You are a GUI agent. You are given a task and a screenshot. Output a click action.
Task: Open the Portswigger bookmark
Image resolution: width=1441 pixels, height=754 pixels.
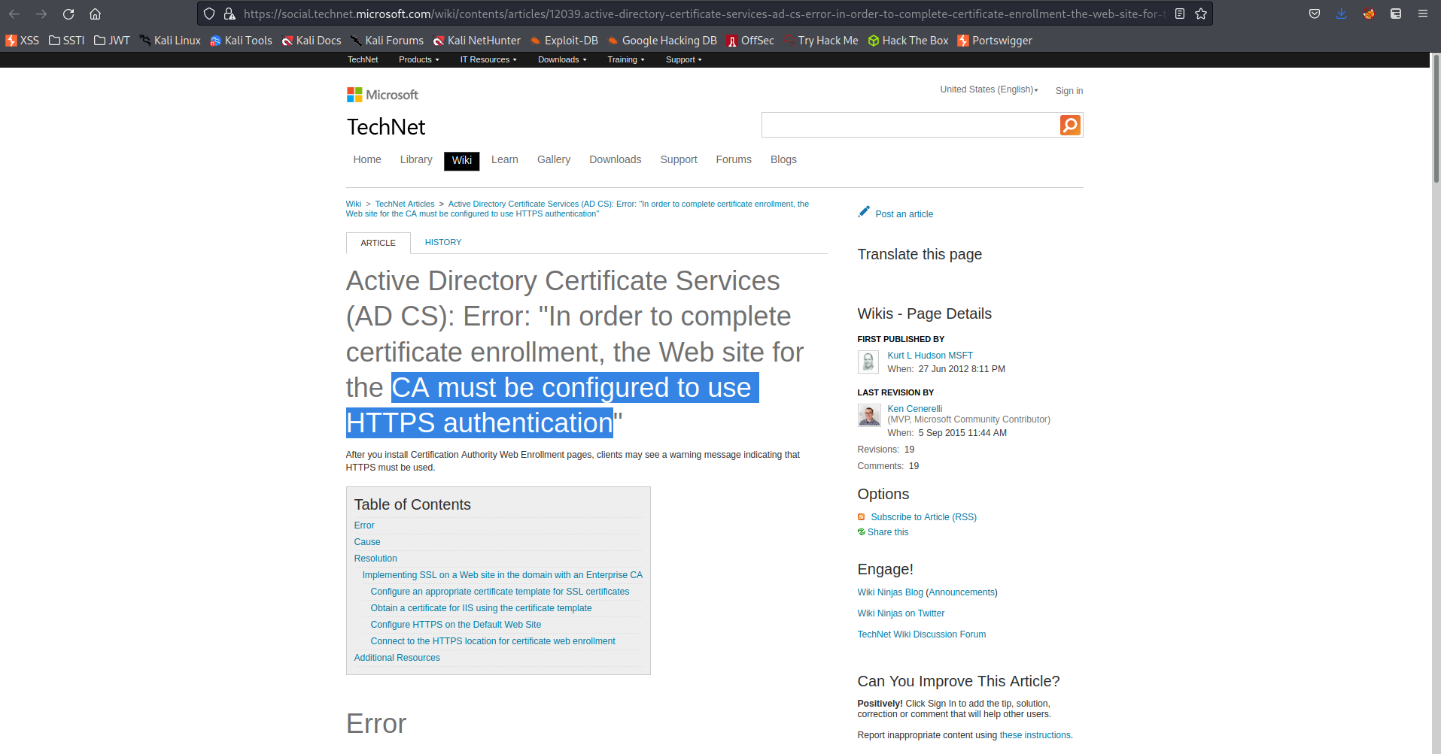(x=995, y=41)
